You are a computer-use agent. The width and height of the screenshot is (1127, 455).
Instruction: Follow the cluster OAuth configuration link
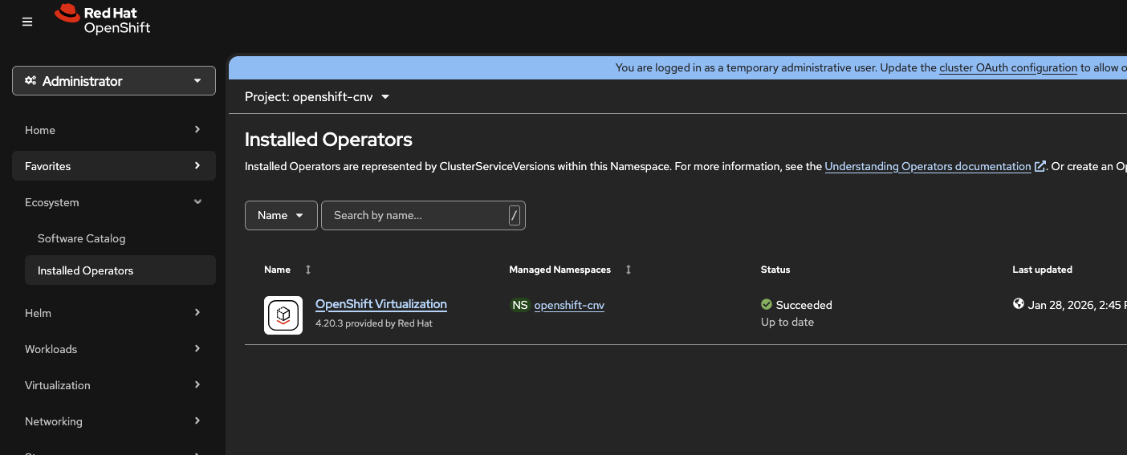1008,68
